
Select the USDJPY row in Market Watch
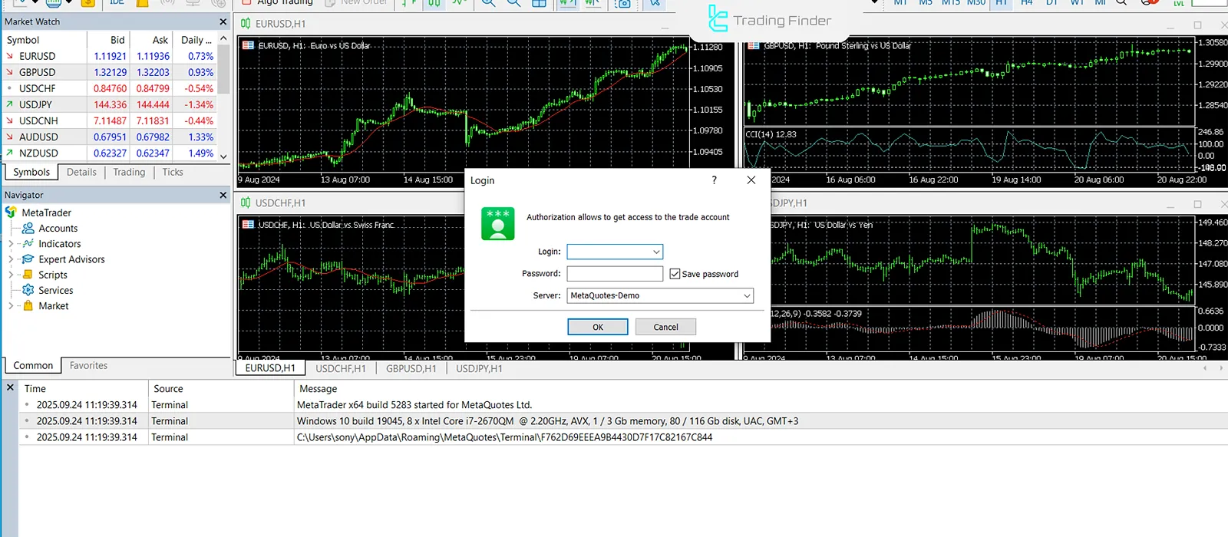35,104
